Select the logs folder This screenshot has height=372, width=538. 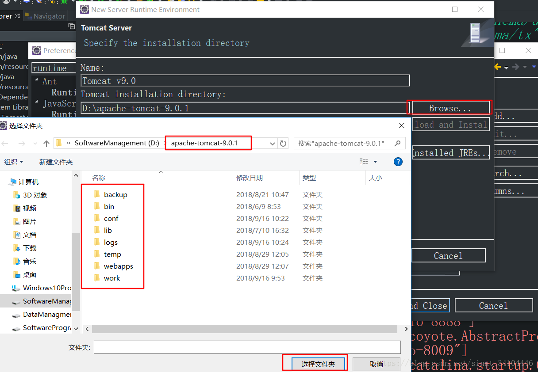[x=111, y=242]
